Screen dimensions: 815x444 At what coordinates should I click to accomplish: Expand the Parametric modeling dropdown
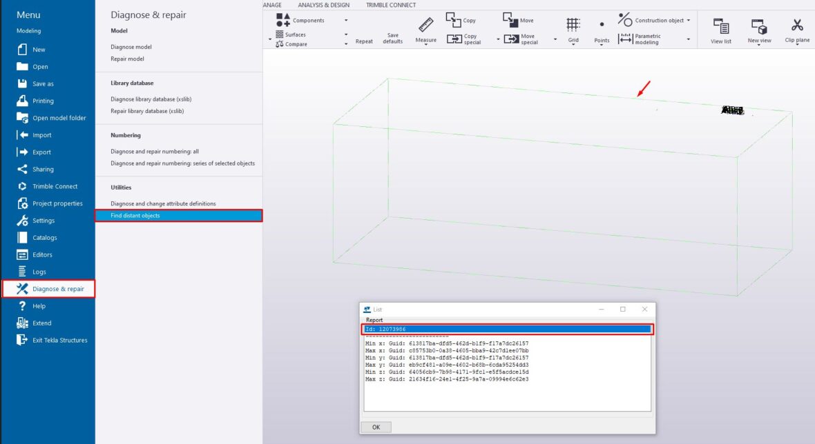[x=688, y=39]
